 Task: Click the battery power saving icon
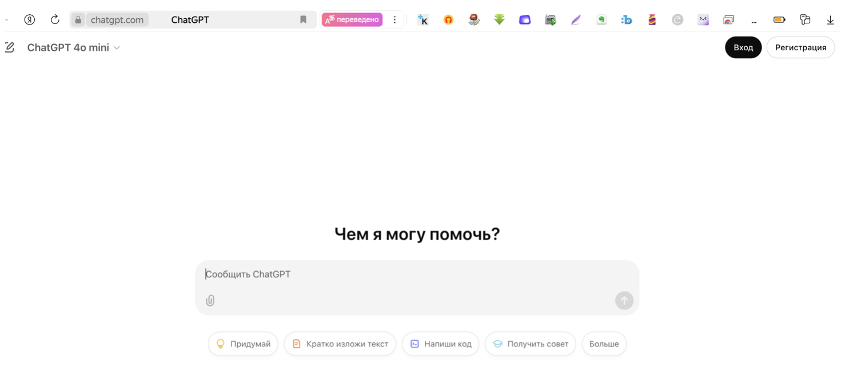point(779,20)
